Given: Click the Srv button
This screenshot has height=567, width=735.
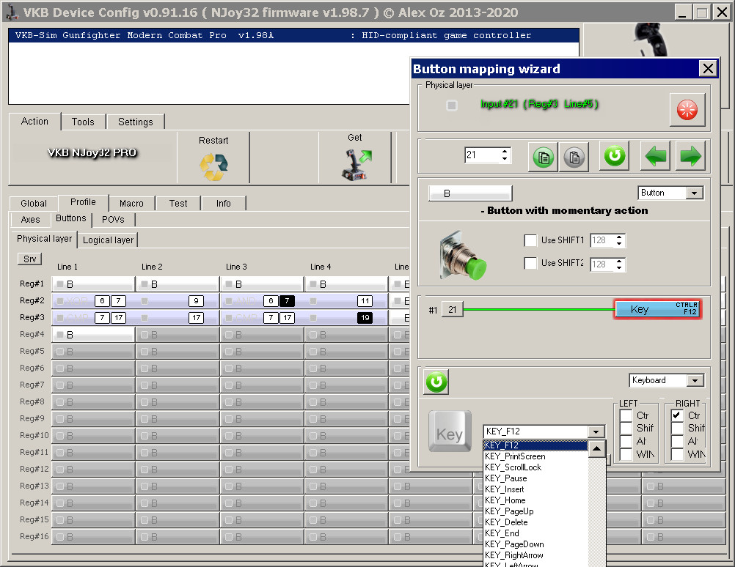Looking at the screenshot, I should 29,259.
